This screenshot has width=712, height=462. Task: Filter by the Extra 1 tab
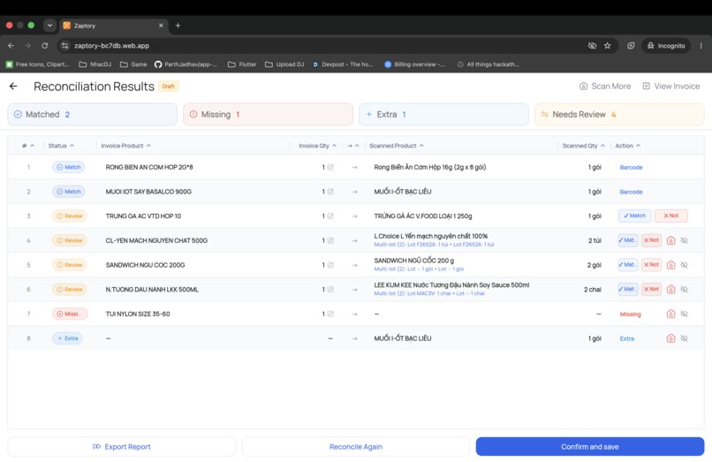tap(443, 115)
